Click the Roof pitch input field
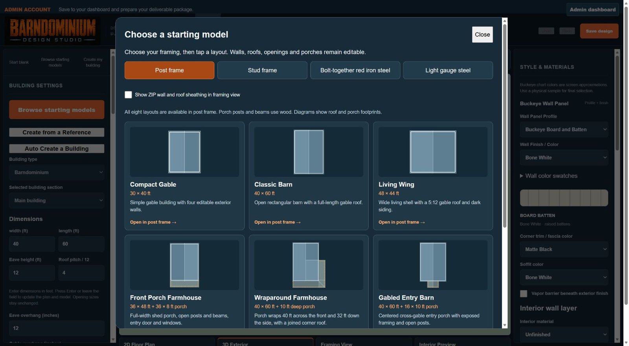Viewport: 629px width, 346px height. [x=81, y=273]
